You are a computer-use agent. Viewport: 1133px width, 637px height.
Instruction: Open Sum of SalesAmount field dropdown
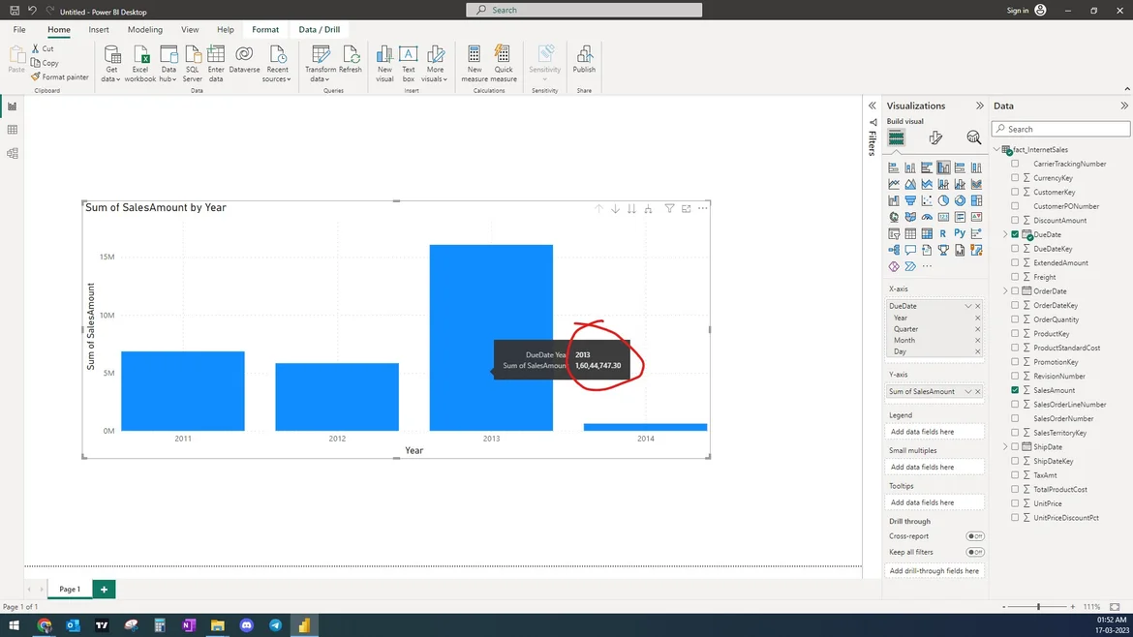point(967,392)
